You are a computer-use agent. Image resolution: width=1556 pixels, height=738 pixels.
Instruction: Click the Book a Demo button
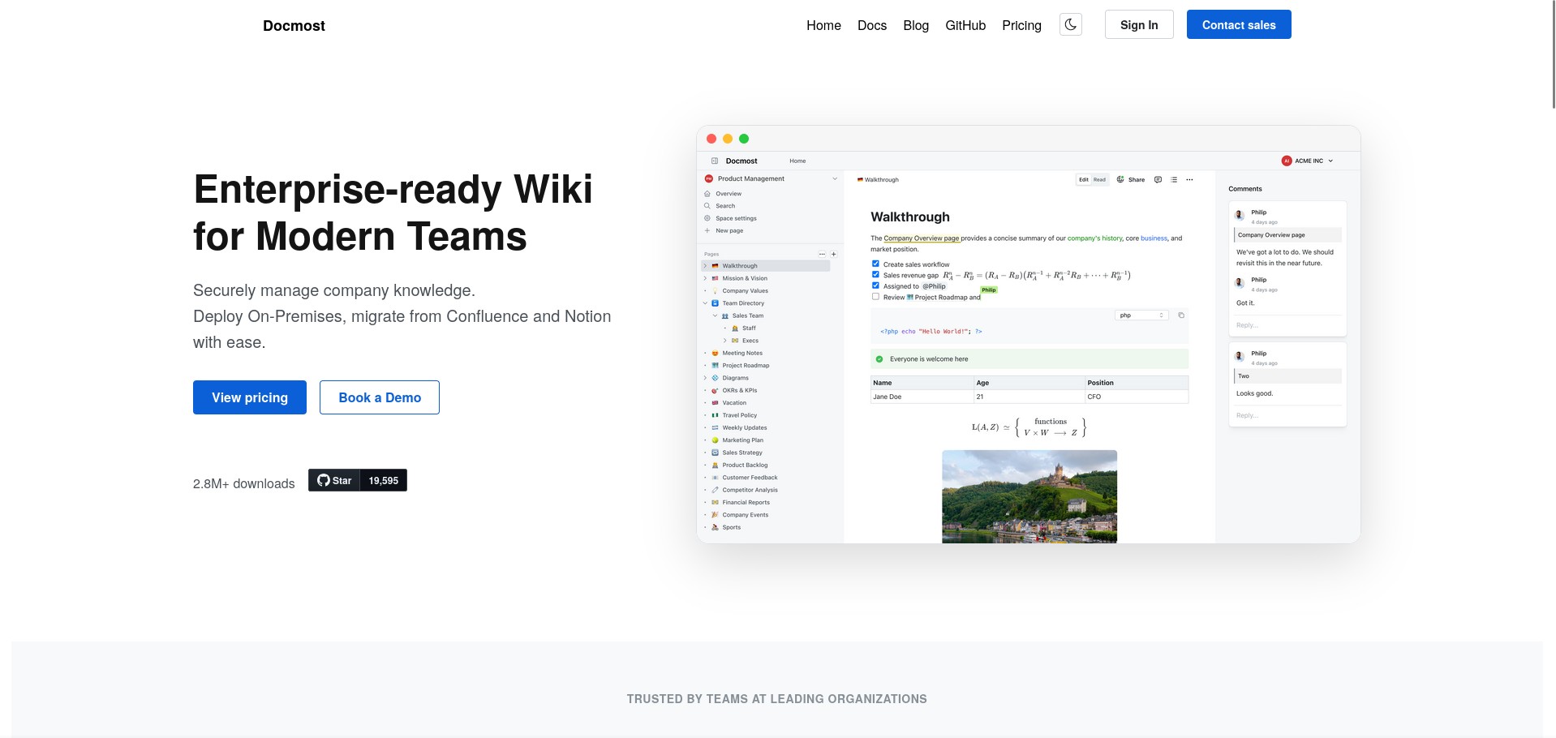(x=379, y=397)
